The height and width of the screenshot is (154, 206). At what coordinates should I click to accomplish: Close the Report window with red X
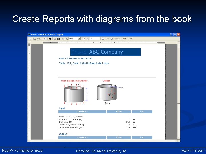click(178, 35)
